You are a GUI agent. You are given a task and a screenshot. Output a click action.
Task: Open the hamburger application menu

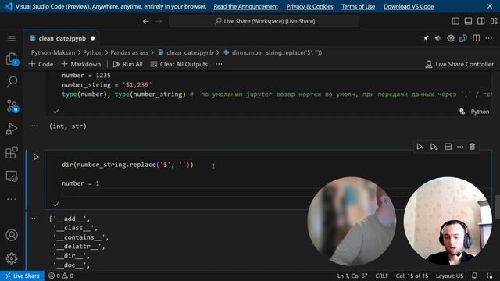[x=12, y=38]
